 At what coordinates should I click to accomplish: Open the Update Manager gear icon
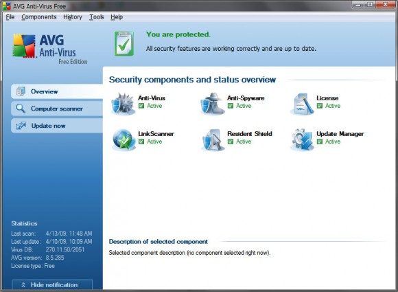coord(301,139)
